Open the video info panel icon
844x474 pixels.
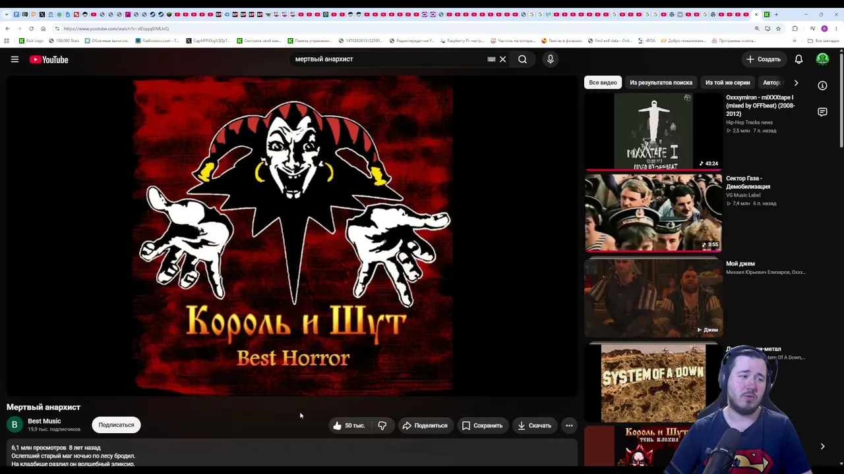(x=822, y=86)
